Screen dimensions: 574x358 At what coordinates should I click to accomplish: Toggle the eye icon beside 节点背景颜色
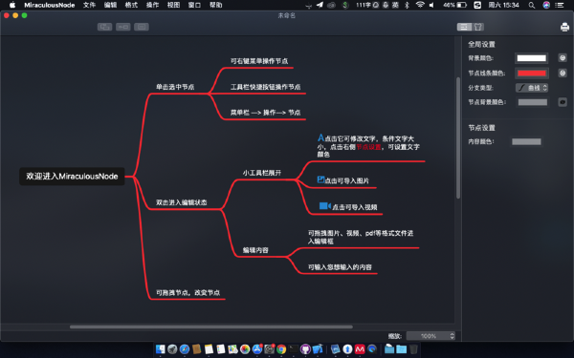click(x=563, y=102)
